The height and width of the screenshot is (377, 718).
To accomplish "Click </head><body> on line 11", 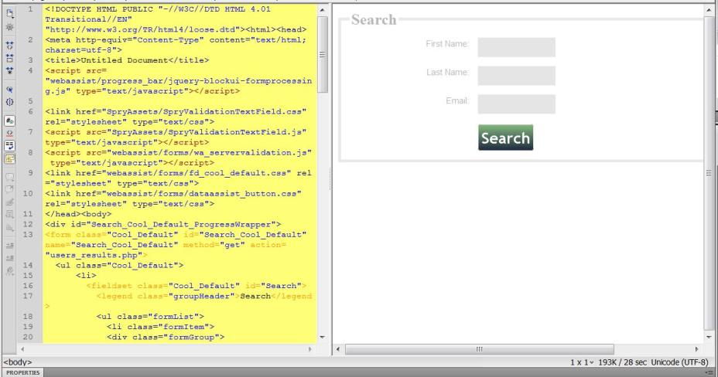I will coord(78,214).
